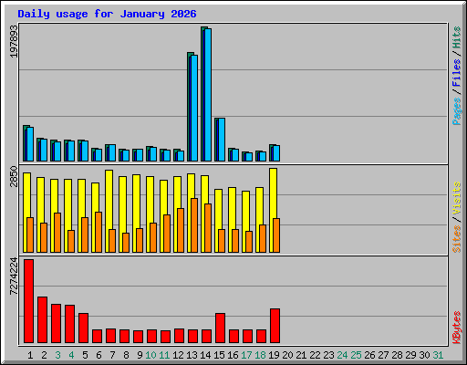Click the day 14 orange sites bar
This screenshot has width=467, height=365.
208,228
